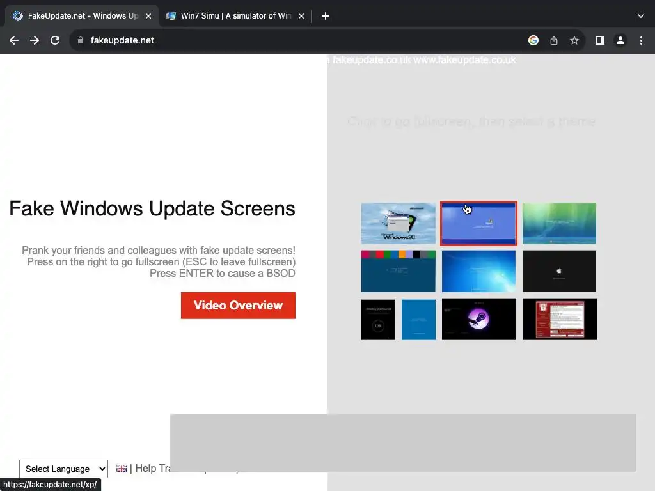Select the color-bars blue screen theme thumbnail
This screenshot has height=491, width=655.
[x=398, y=271]
